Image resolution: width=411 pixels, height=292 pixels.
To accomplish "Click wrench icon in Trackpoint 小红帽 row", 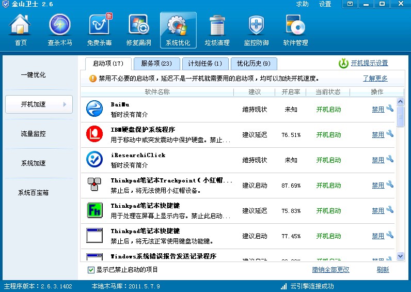I will tap(390, 184).
